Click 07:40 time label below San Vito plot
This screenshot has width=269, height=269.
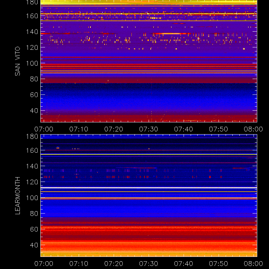pos(184,129)
